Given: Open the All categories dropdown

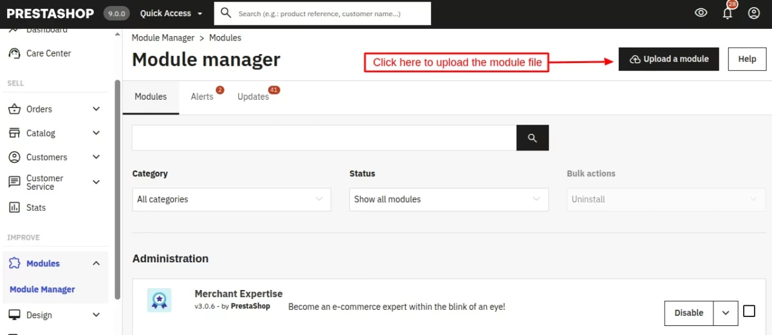Looking at the screenshot, I should pyautogui.click(x=232, y=199).
